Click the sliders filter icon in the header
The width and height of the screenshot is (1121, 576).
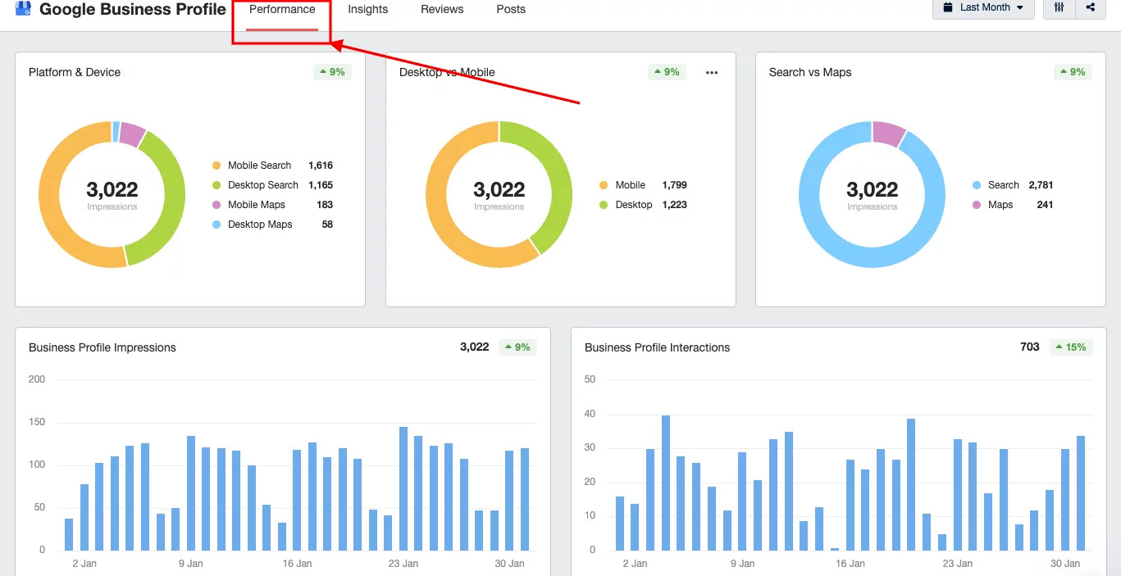click(1058, 7)
